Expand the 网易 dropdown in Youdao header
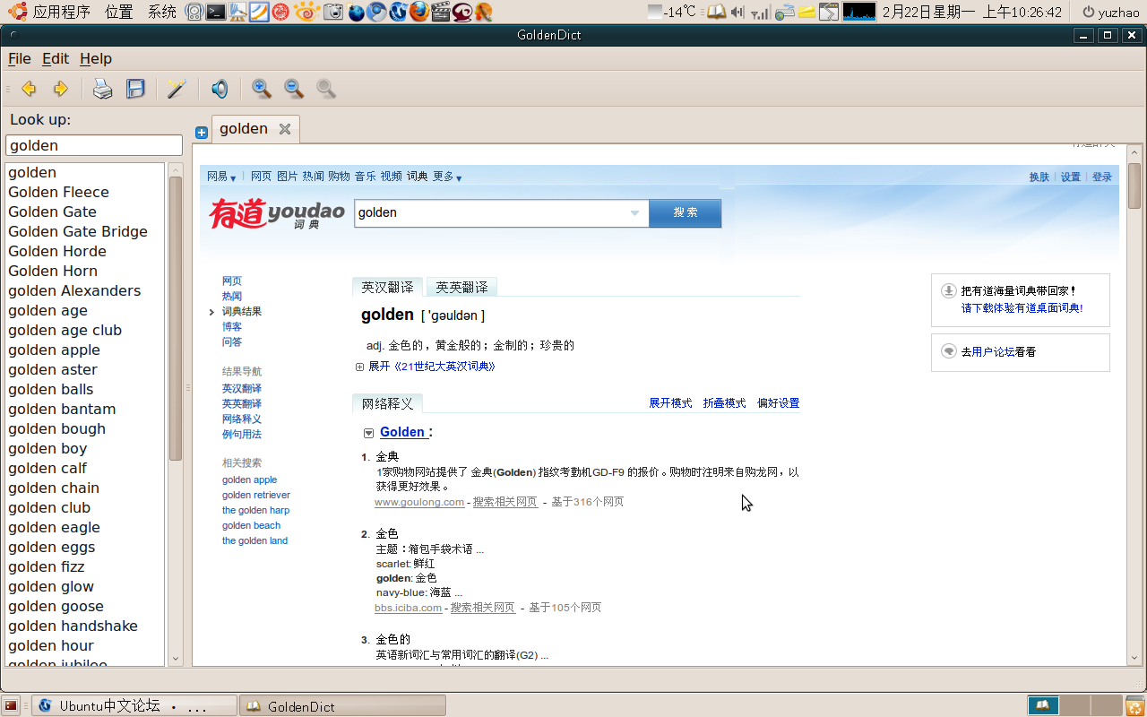 point(221,177)
